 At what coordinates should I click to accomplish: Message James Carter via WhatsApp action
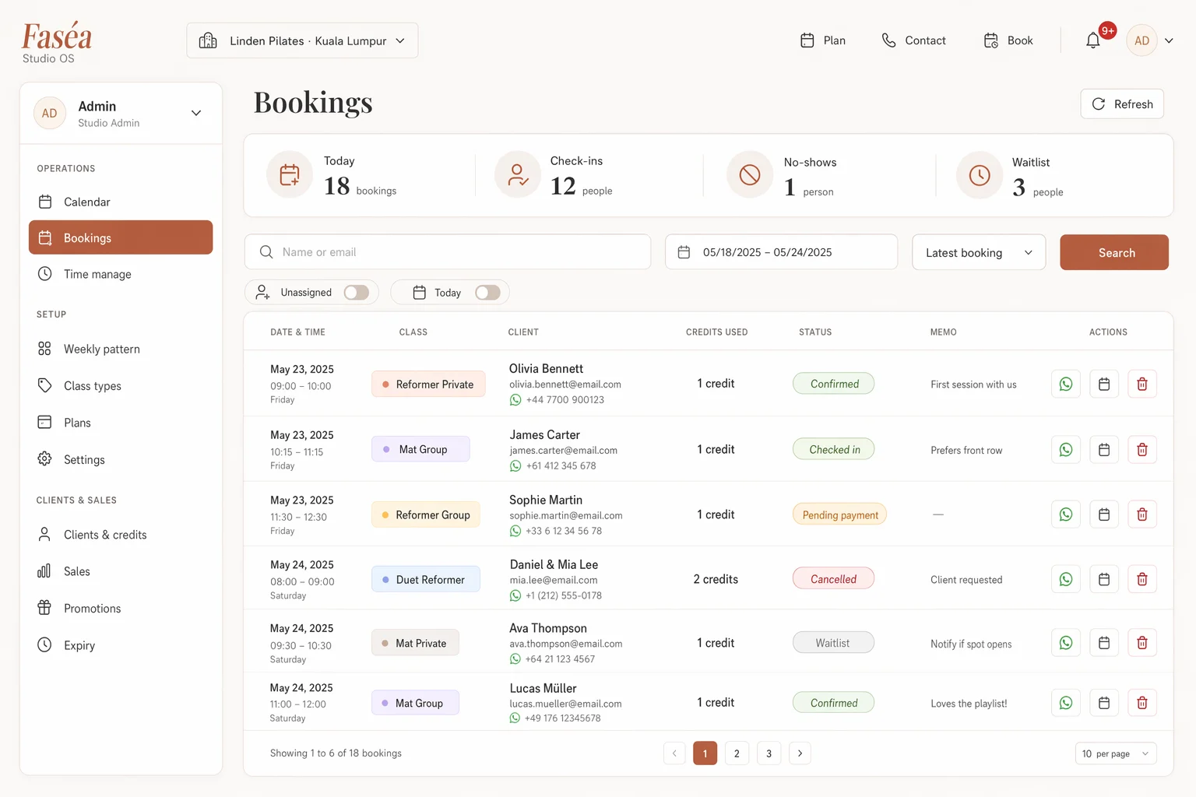tap(1066, 450)
